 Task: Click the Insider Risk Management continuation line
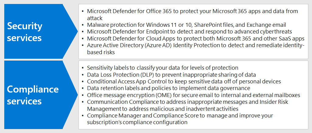coord(163,109)
